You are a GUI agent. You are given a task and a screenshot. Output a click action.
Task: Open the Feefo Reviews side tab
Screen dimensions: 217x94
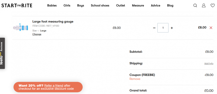click(x=2, y=53)
